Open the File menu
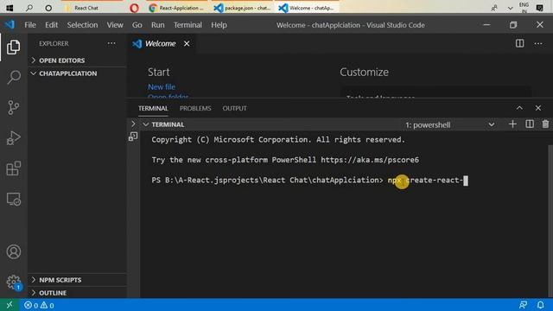 click(x=30, y=25)
